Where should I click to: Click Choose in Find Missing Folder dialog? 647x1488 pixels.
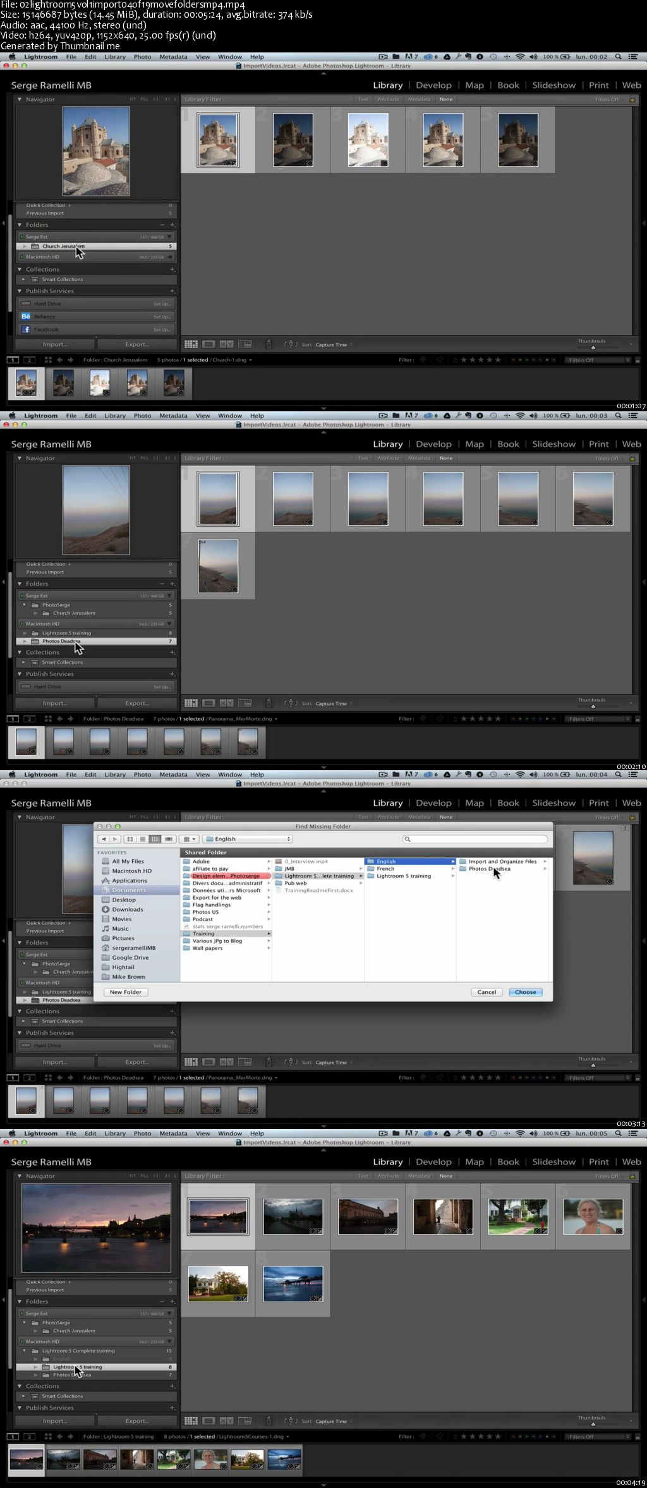525,992
